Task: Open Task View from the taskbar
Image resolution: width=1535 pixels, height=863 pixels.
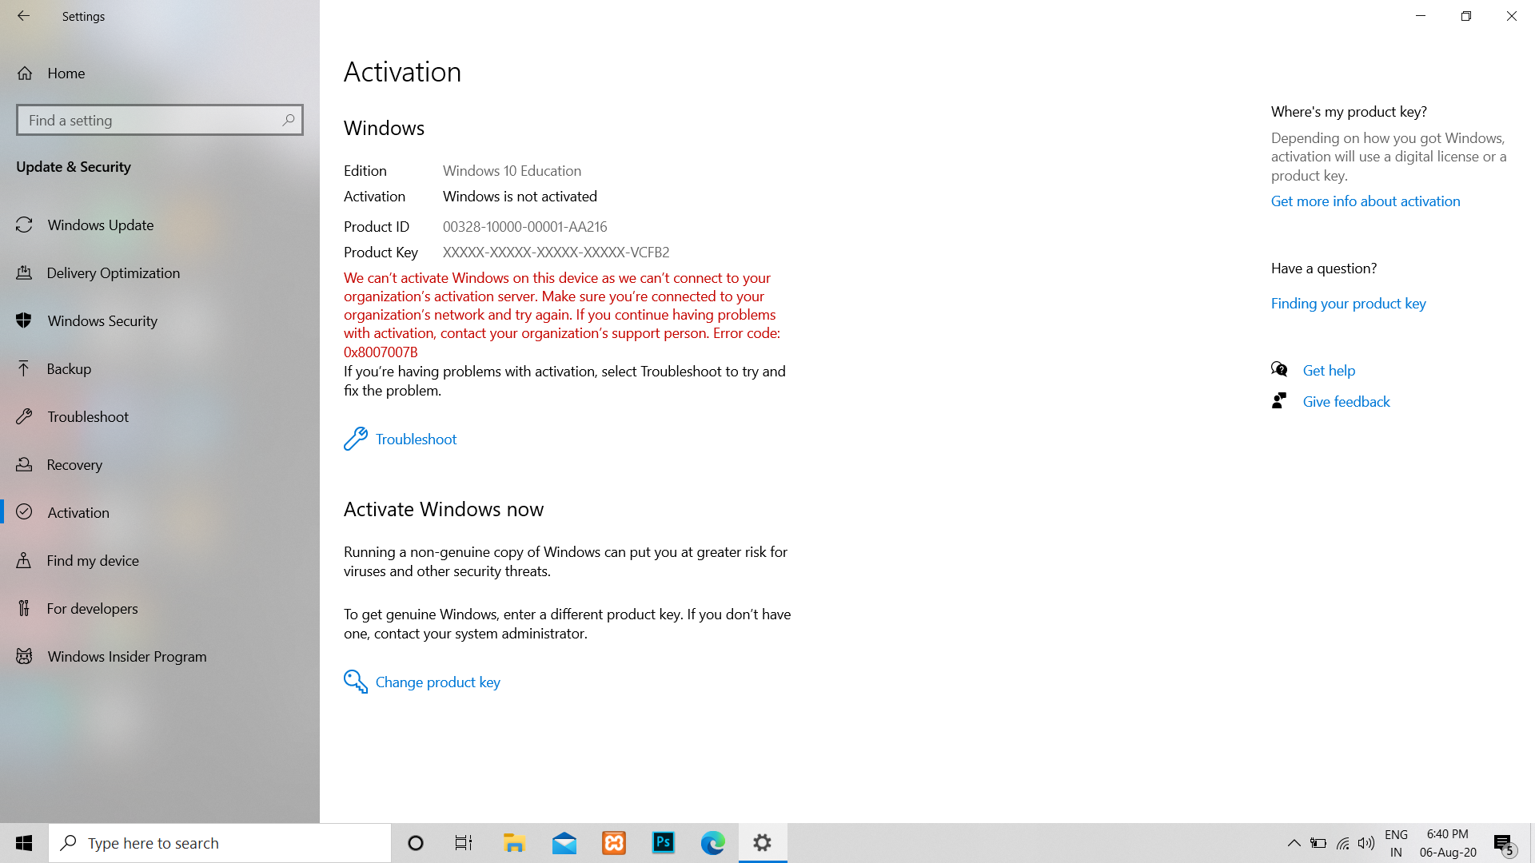Action: click(464, 843)
